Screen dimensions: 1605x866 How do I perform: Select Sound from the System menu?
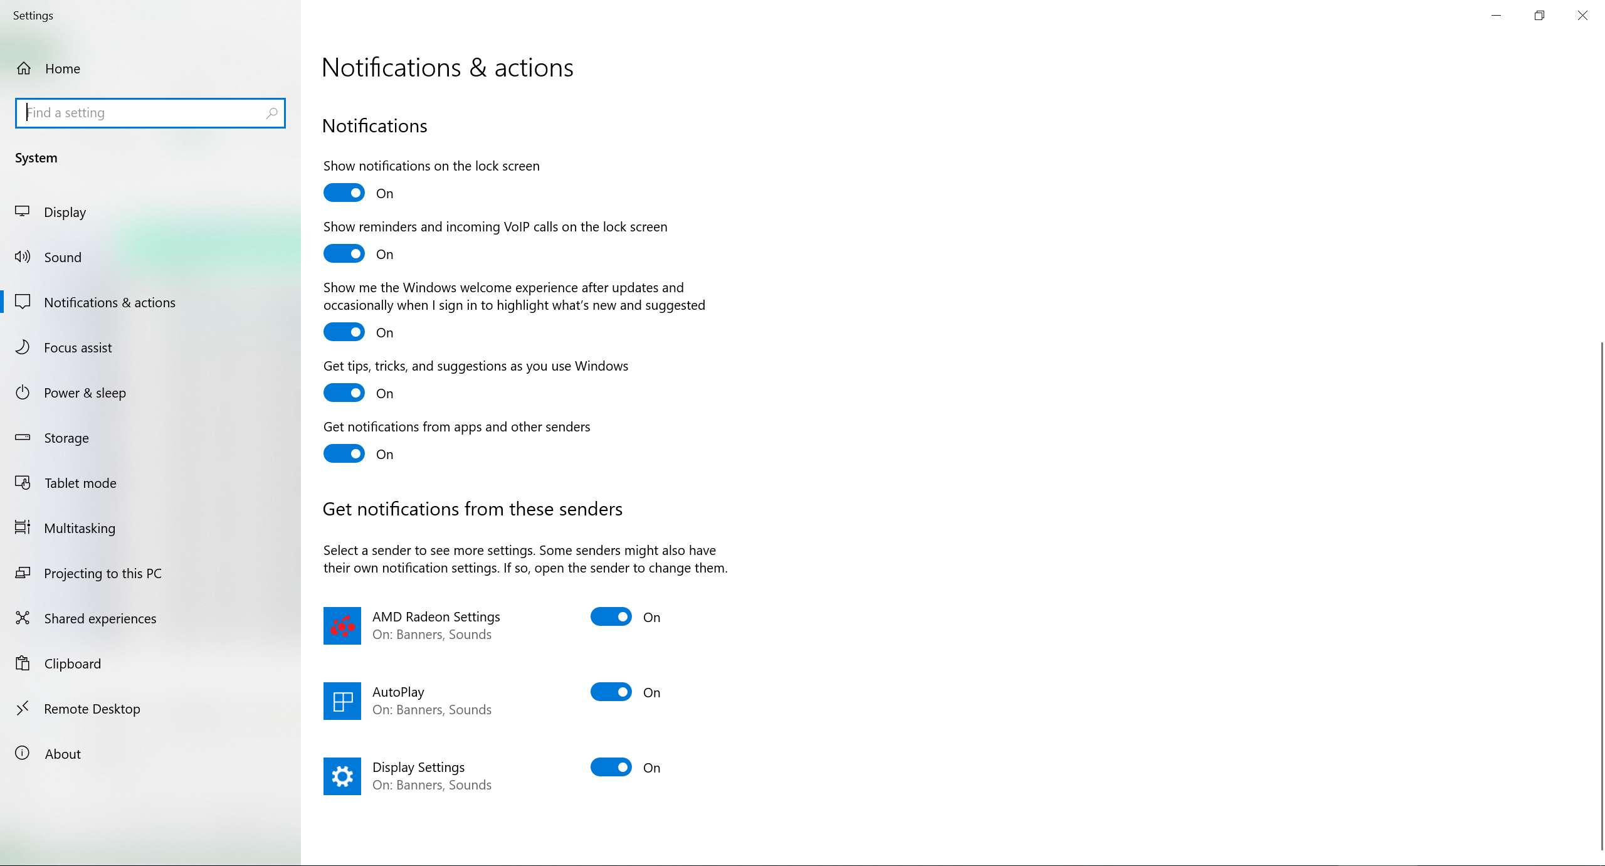click(61, 256)
